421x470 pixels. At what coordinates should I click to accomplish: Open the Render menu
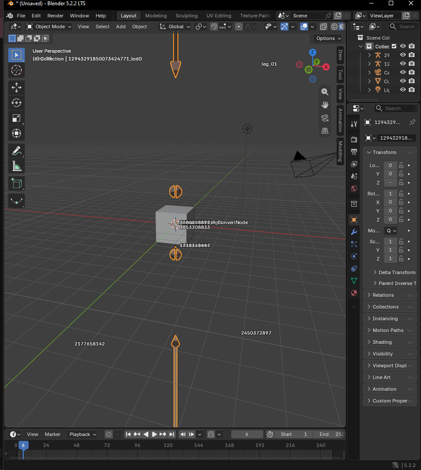[55, 16]
